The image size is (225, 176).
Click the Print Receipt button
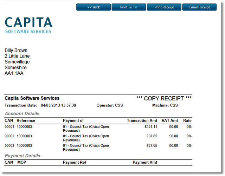tap(164, 7)
